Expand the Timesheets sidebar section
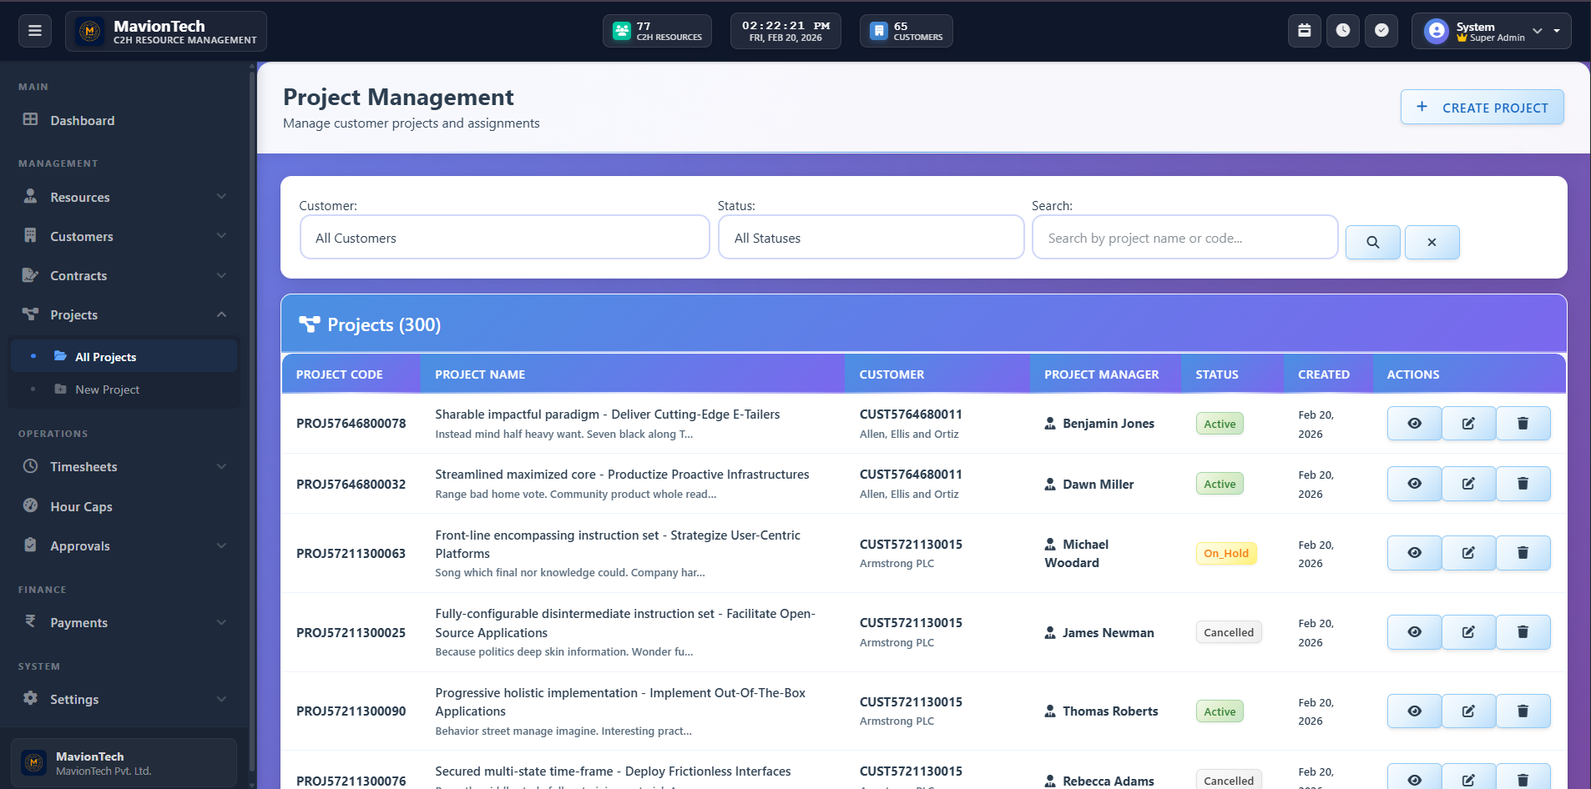The image size is (1591, 789). coord(125,467)
